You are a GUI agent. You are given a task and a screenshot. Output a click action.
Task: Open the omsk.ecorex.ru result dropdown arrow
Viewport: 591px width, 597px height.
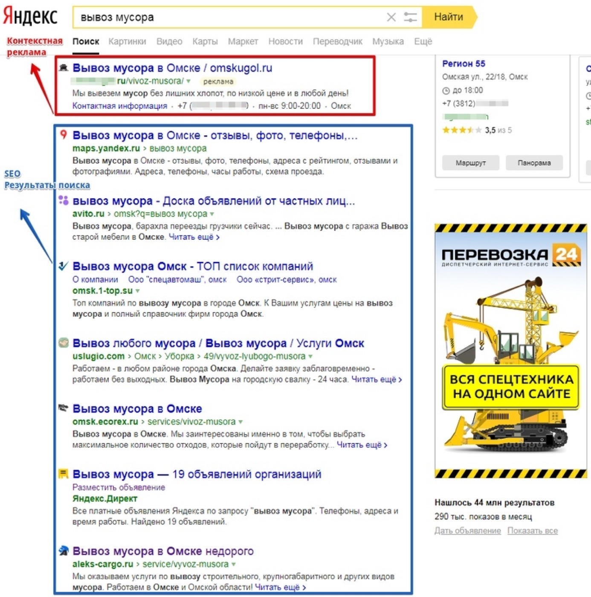point(240,422)
